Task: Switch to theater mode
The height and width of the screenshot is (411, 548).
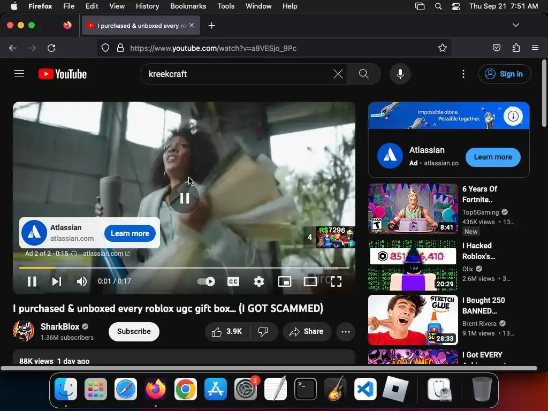Action: coord(310,281)
